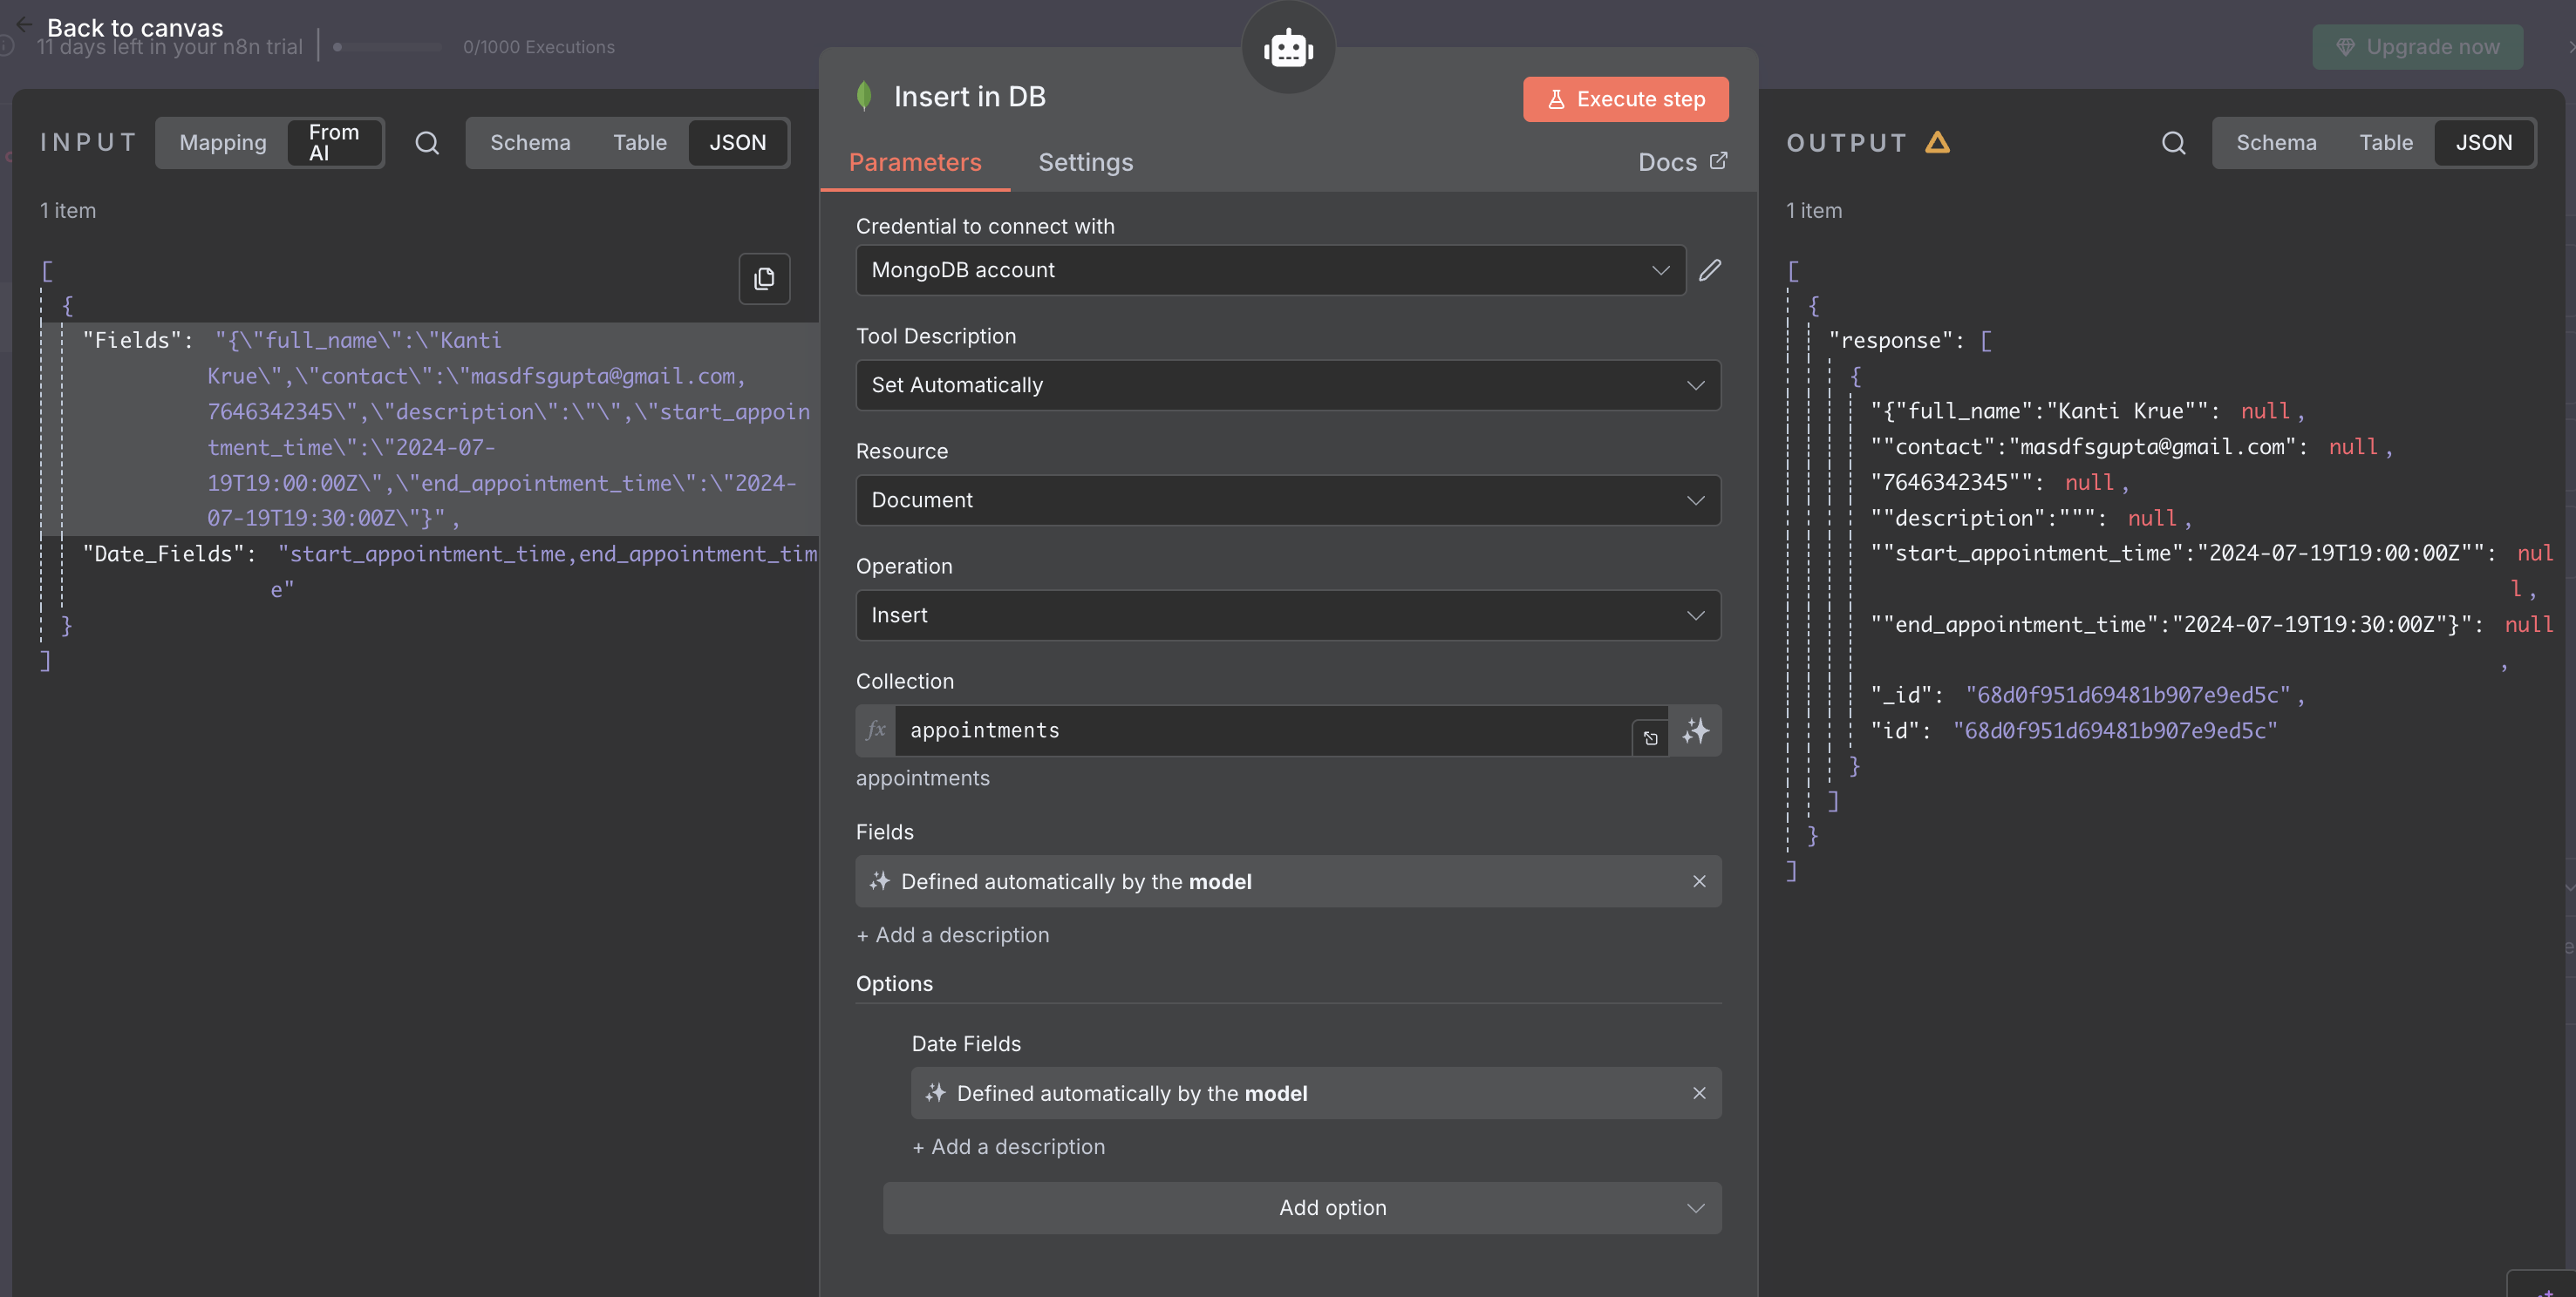Image resolution: width=2576 pixels, height=1297 pixels.
Task: Open the Collection expression editor icon
Action: (1650, 737)
